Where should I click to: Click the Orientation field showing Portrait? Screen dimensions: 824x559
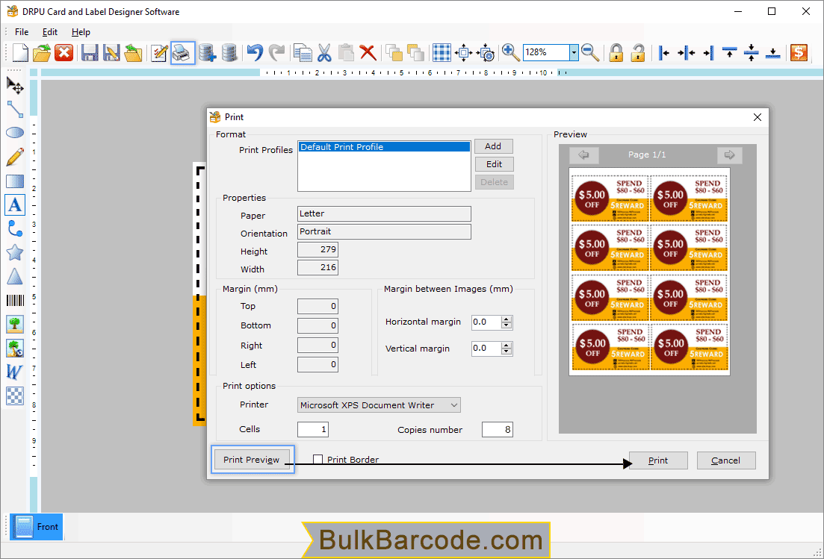tap(384, 231)
